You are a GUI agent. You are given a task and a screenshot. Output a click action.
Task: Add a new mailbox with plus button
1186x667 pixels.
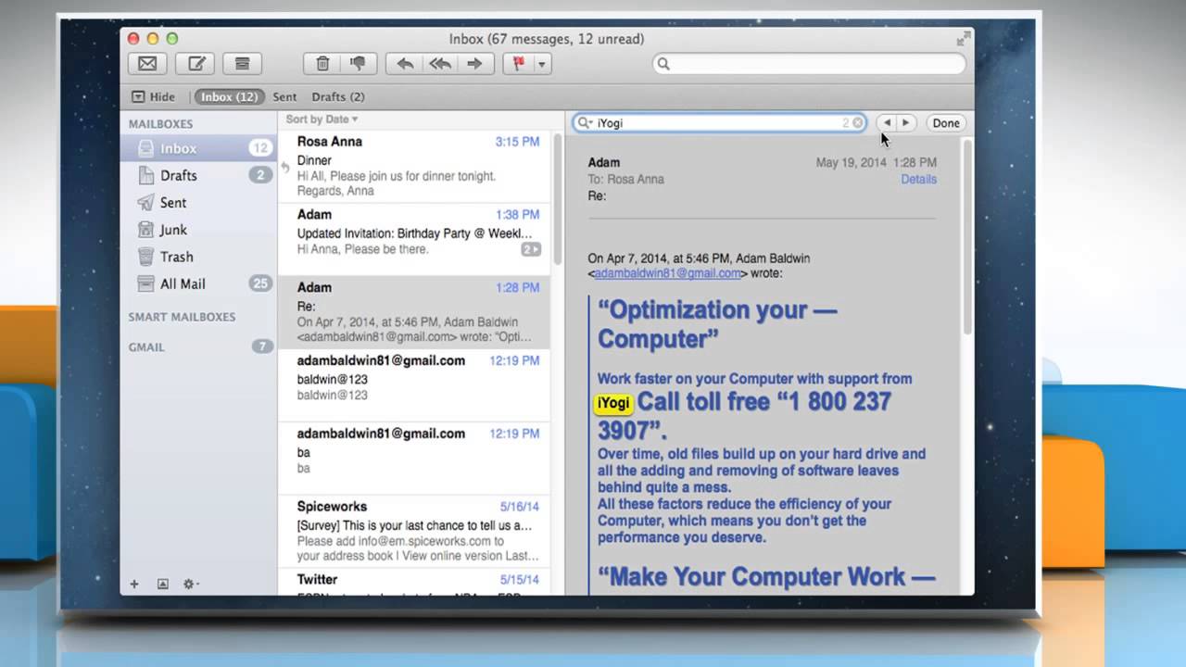134,584
